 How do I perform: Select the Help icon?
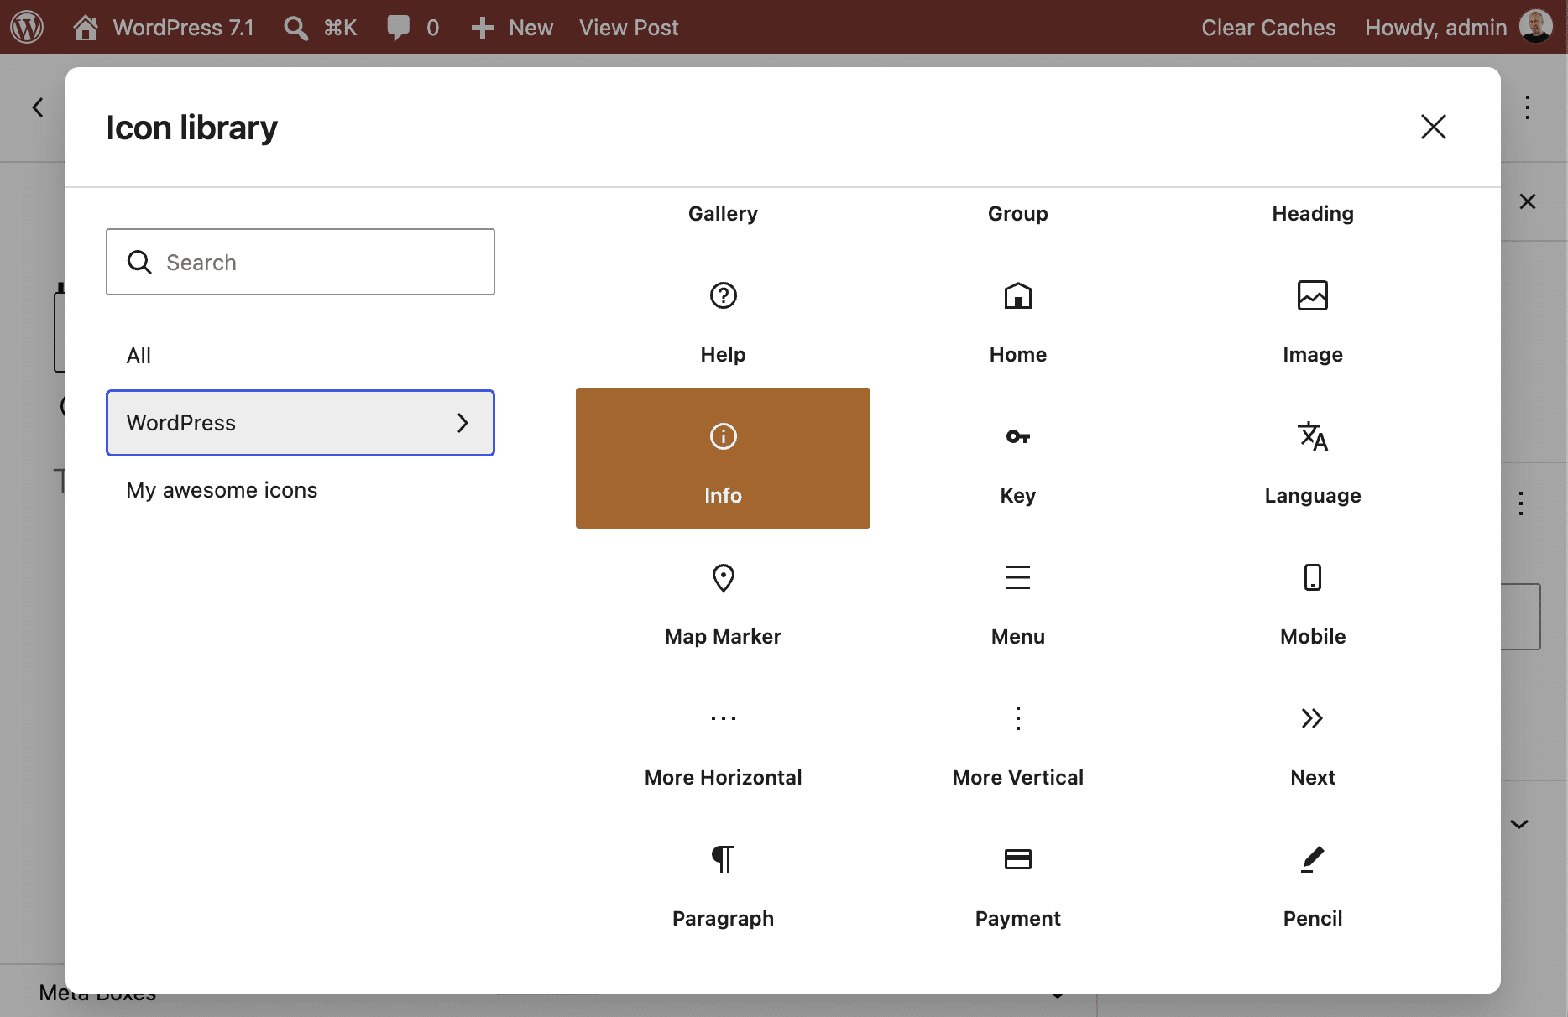[723, 317]
